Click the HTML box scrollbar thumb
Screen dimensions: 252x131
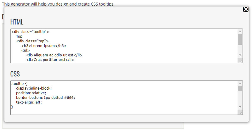(x=240, y=39)
